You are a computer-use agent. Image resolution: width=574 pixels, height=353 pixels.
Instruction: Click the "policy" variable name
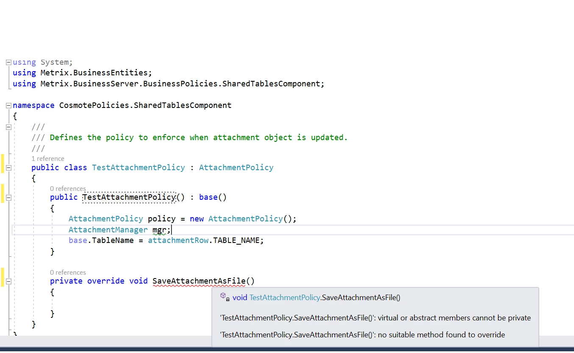click(161, 219)
